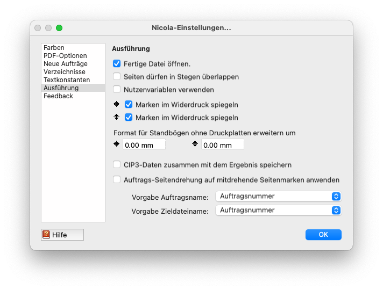The width and height of the screenshot is (383, 290).
Task: Click the vertical 0,00 mm input field
Action: [x=223, y=144]
